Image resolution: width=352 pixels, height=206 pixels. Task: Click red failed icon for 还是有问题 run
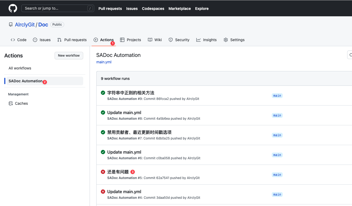point(103,172)
